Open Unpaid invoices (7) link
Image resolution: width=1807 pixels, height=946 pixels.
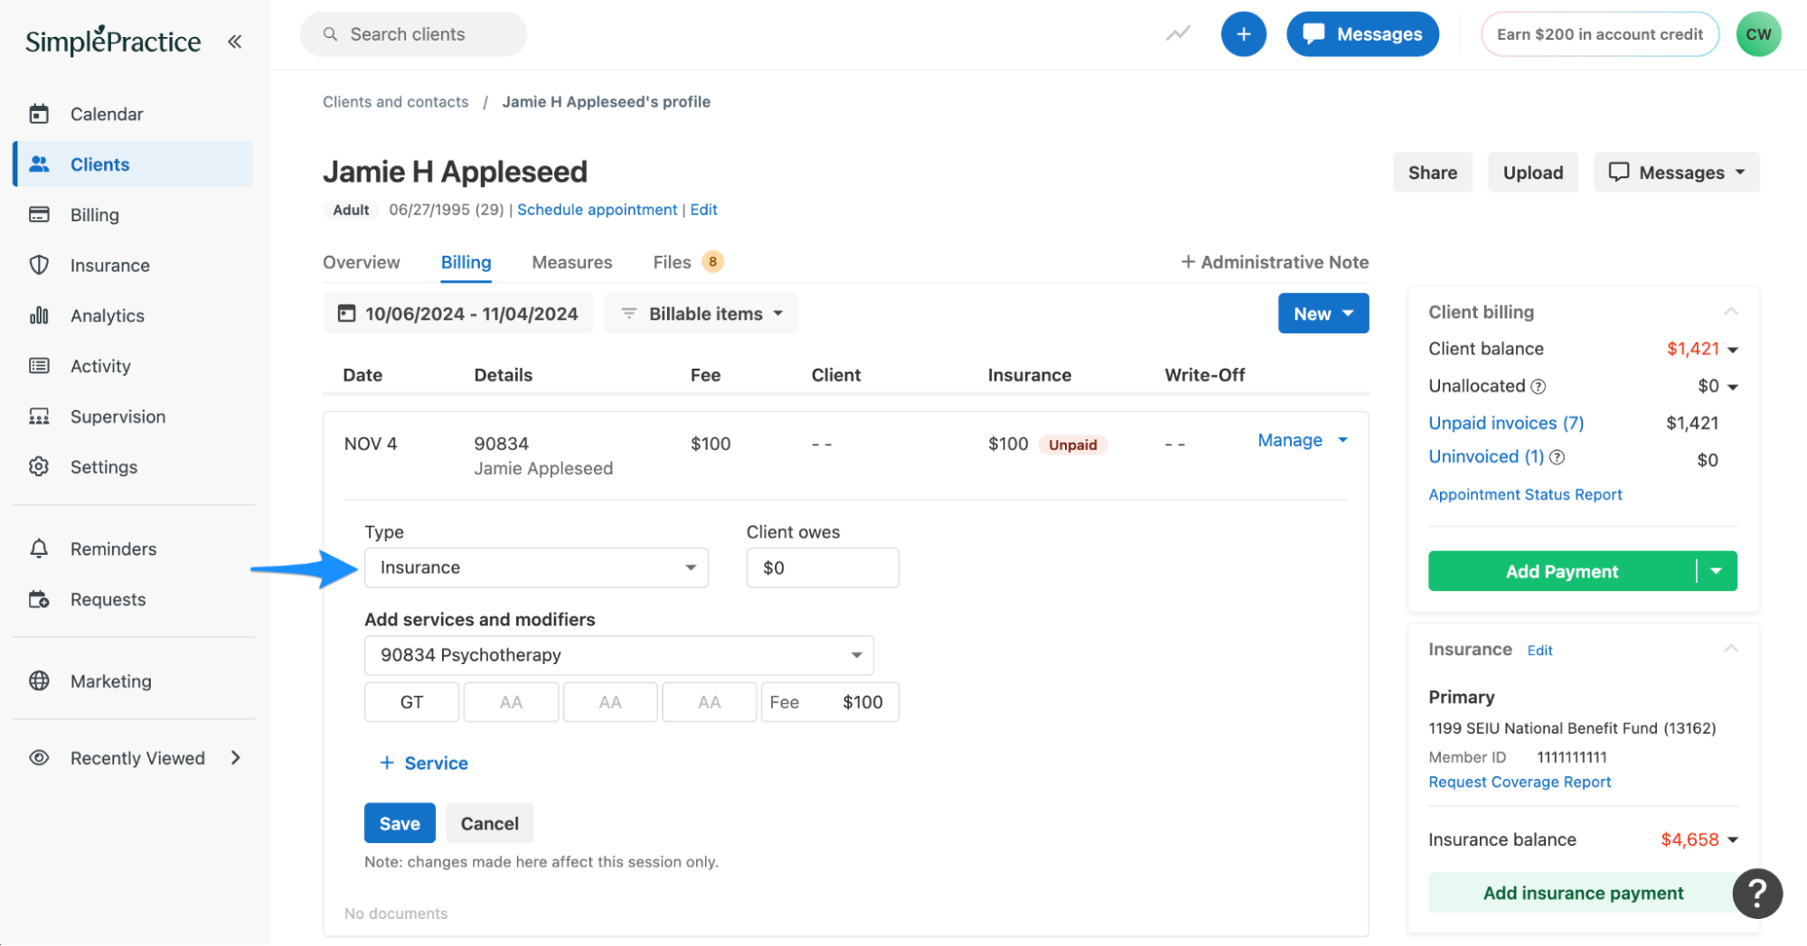1505,423
